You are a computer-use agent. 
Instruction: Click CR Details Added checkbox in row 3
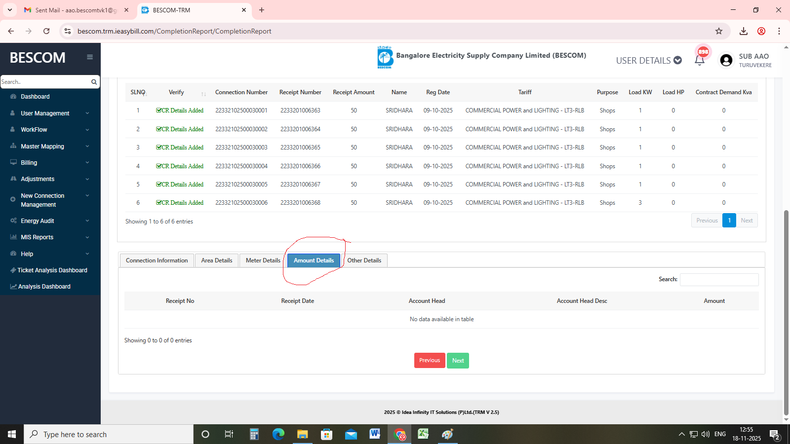(x=159, y=148)
